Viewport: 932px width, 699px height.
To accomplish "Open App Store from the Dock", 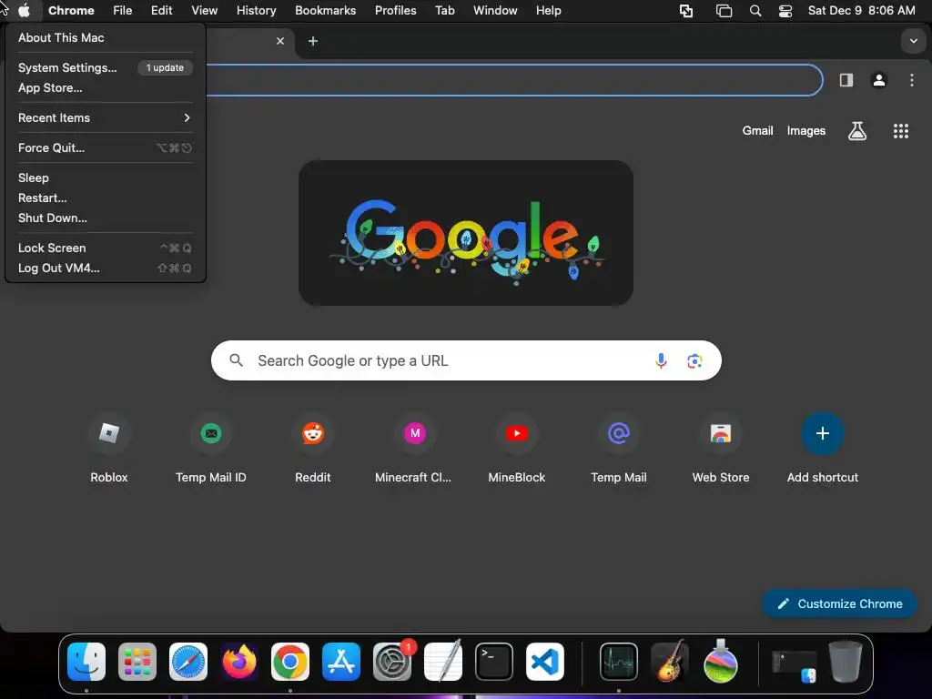I will 341,662.
